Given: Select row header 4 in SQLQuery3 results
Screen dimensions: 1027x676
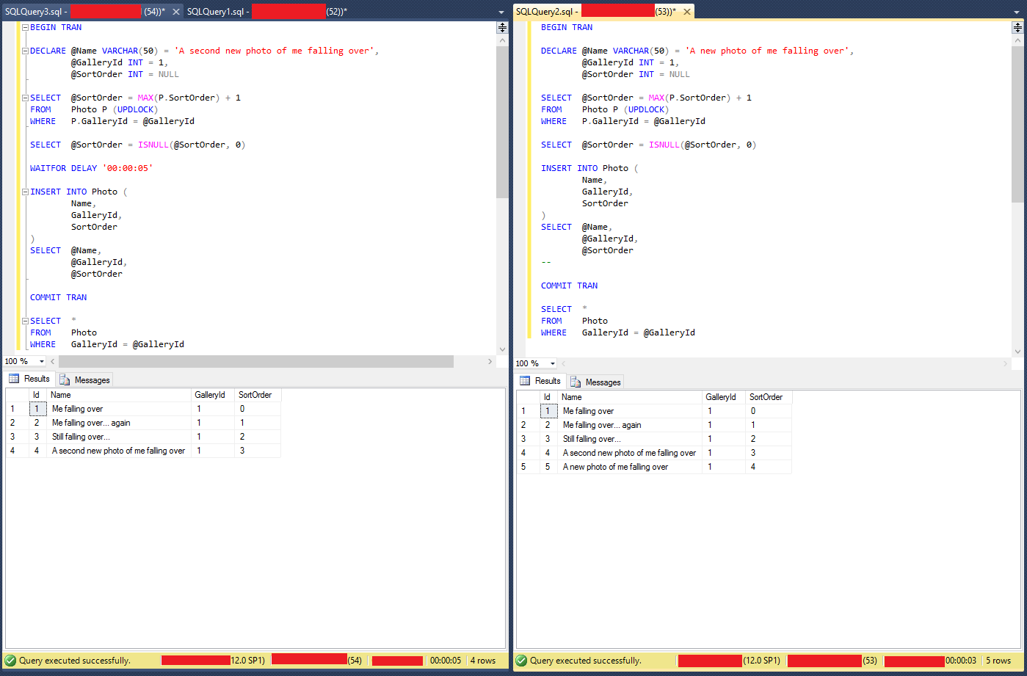Looking at the screenshot, I should (17, 451).
